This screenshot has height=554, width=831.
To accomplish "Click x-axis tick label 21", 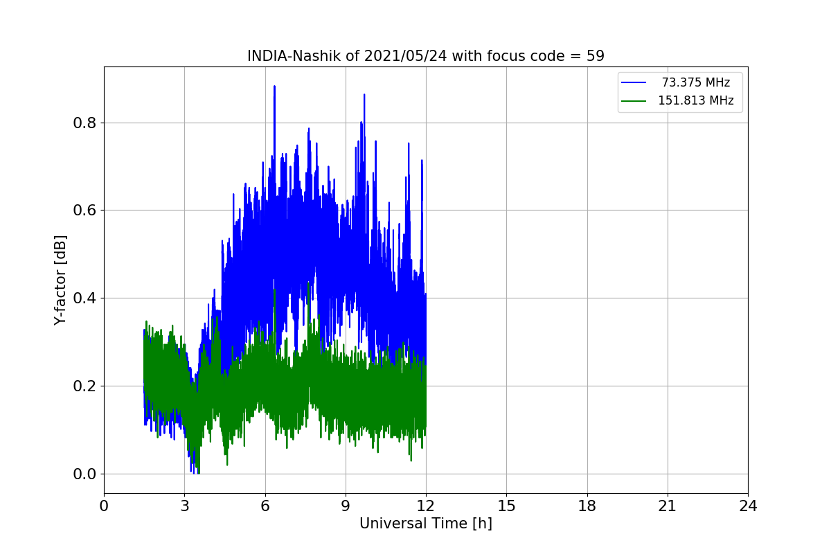I will tap(668, 506).
